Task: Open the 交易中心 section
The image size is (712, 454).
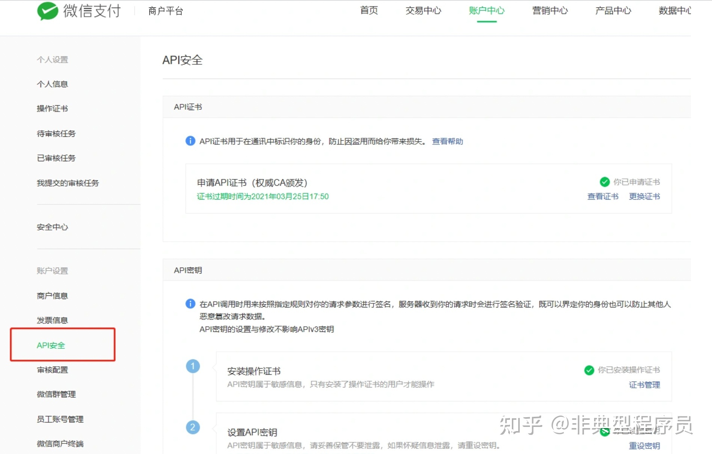Action: click(423, 11)
